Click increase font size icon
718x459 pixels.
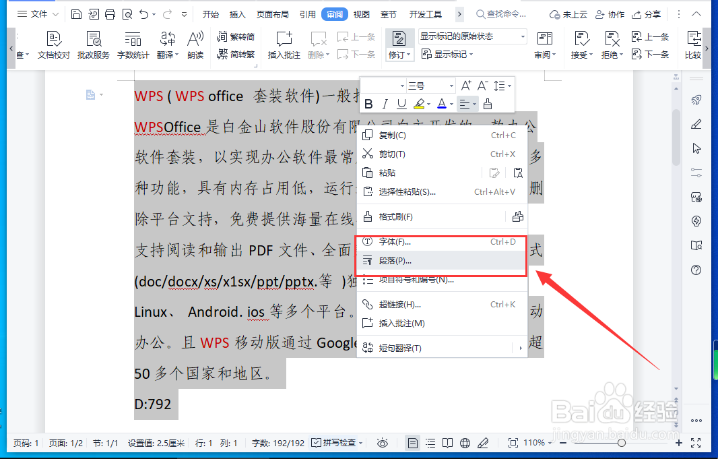click(x=466, y=86)
